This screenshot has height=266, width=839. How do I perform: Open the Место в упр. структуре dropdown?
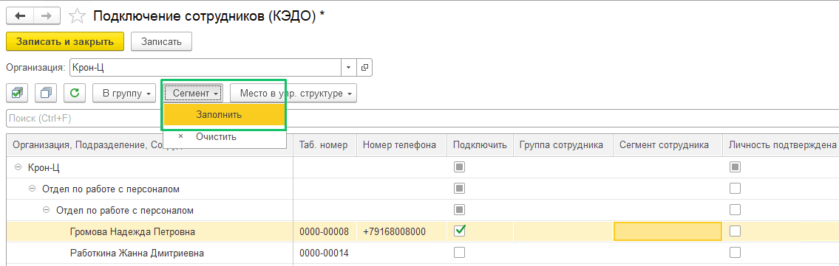(x=293, y=94)
